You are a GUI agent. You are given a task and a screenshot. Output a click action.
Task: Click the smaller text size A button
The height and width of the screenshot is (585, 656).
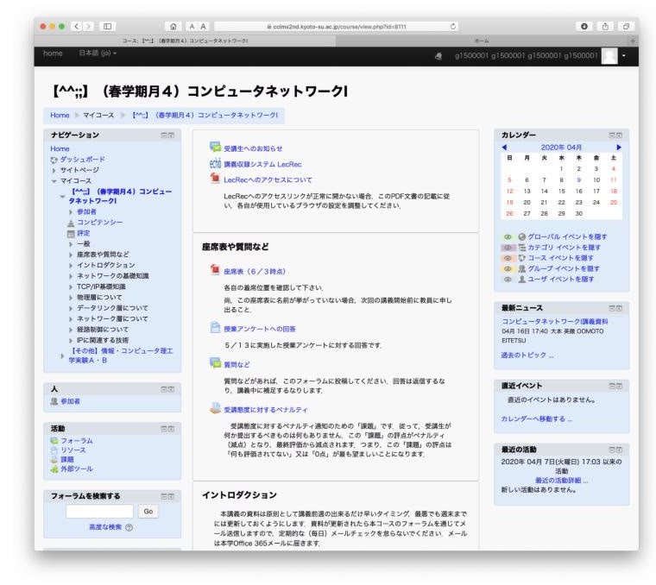point(192,27)
